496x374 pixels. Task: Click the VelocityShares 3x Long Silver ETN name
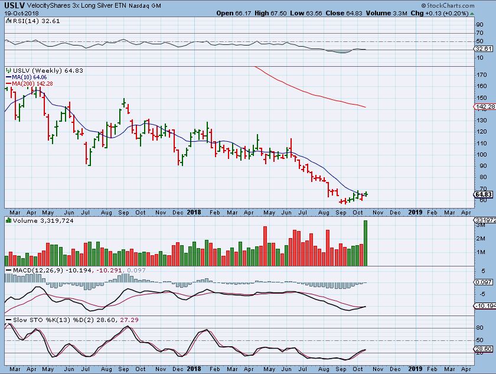pos(77,6)
